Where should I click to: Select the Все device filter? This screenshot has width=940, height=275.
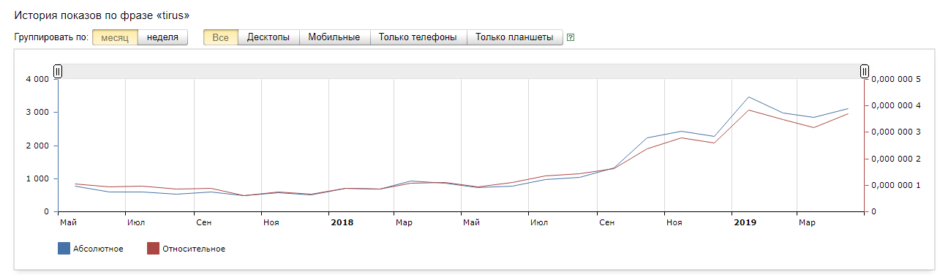point(221,37)
